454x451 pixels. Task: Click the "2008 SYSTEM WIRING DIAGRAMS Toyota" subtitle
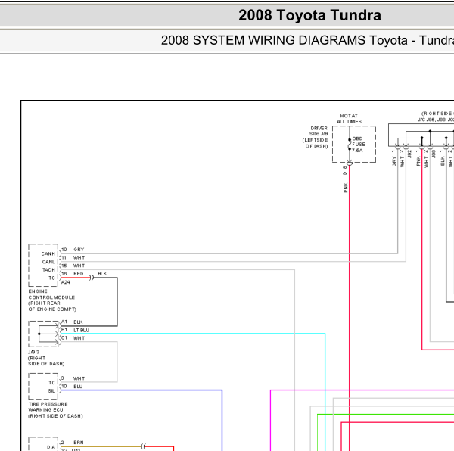click(x=284, y=40)
